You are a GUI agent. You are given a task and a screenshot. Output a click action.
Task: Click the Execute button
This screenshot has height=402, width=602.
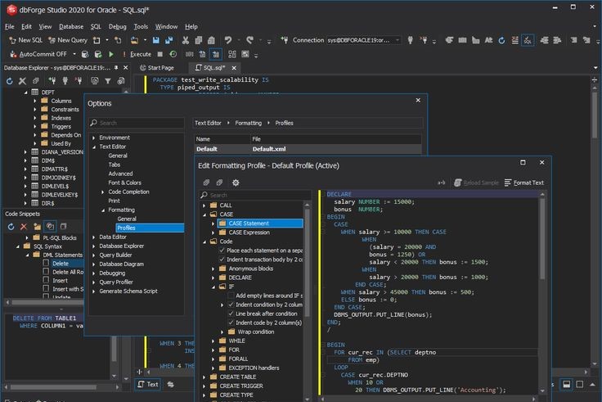(x=137, y=54)
